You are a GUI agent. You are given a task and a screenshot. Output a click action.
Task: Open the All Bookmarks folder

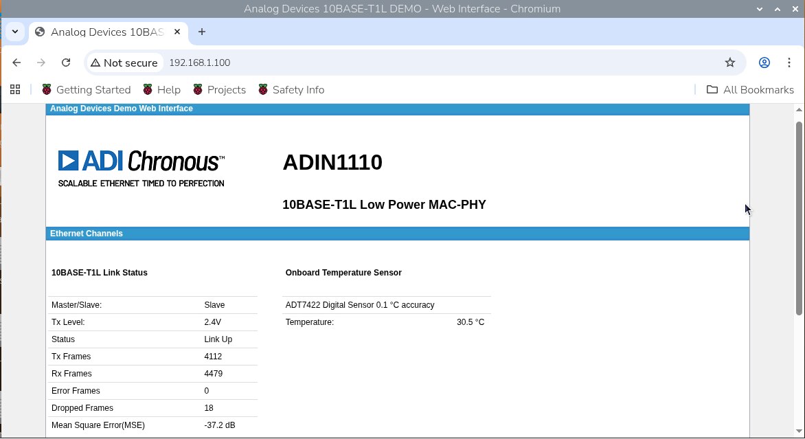[750, 90]
